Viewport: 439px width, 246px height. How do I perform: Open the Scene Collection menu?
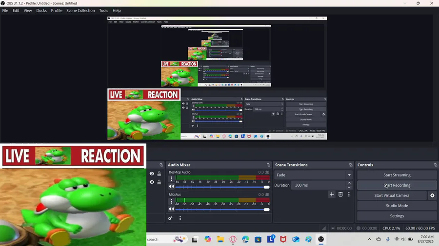point(80,10)
